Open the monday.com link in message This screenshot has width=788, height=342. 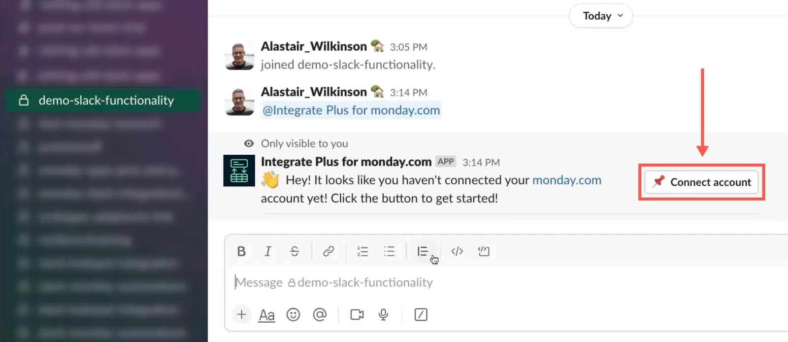[x=567, y=180]
